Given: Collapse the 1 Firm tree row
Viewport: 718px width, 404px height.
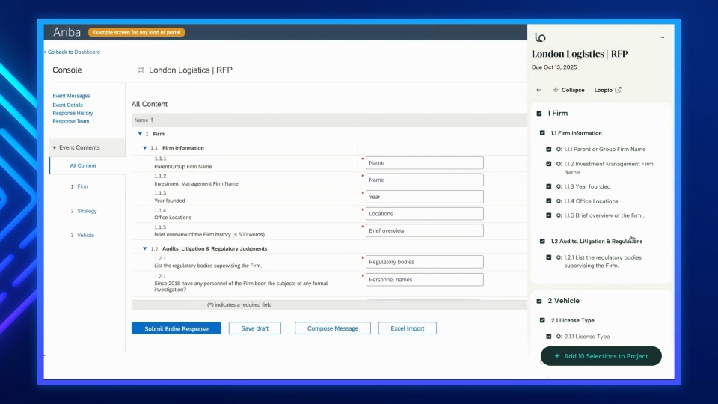Looking at the screenshot, I should point(140,134).
